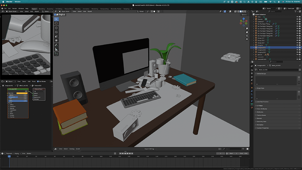Click the viewport navigation axis gizmo
The image size is (302, 170).
point(244,22)
